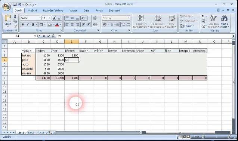Open the List2 sheet tab
The height and width of the screenshot is (141, 238).
tap(31, 133)
